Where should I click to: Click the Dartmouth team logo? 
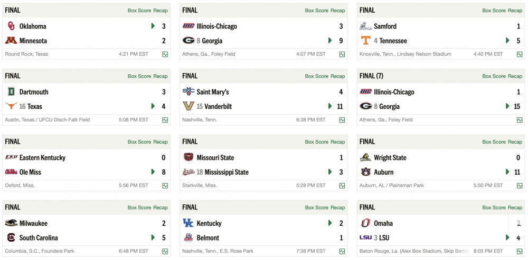(11, 92)
